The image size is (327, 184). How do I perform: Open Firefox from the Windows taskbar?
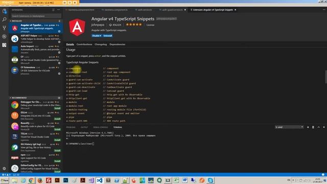pyautogui.click(x=40, y=180)
